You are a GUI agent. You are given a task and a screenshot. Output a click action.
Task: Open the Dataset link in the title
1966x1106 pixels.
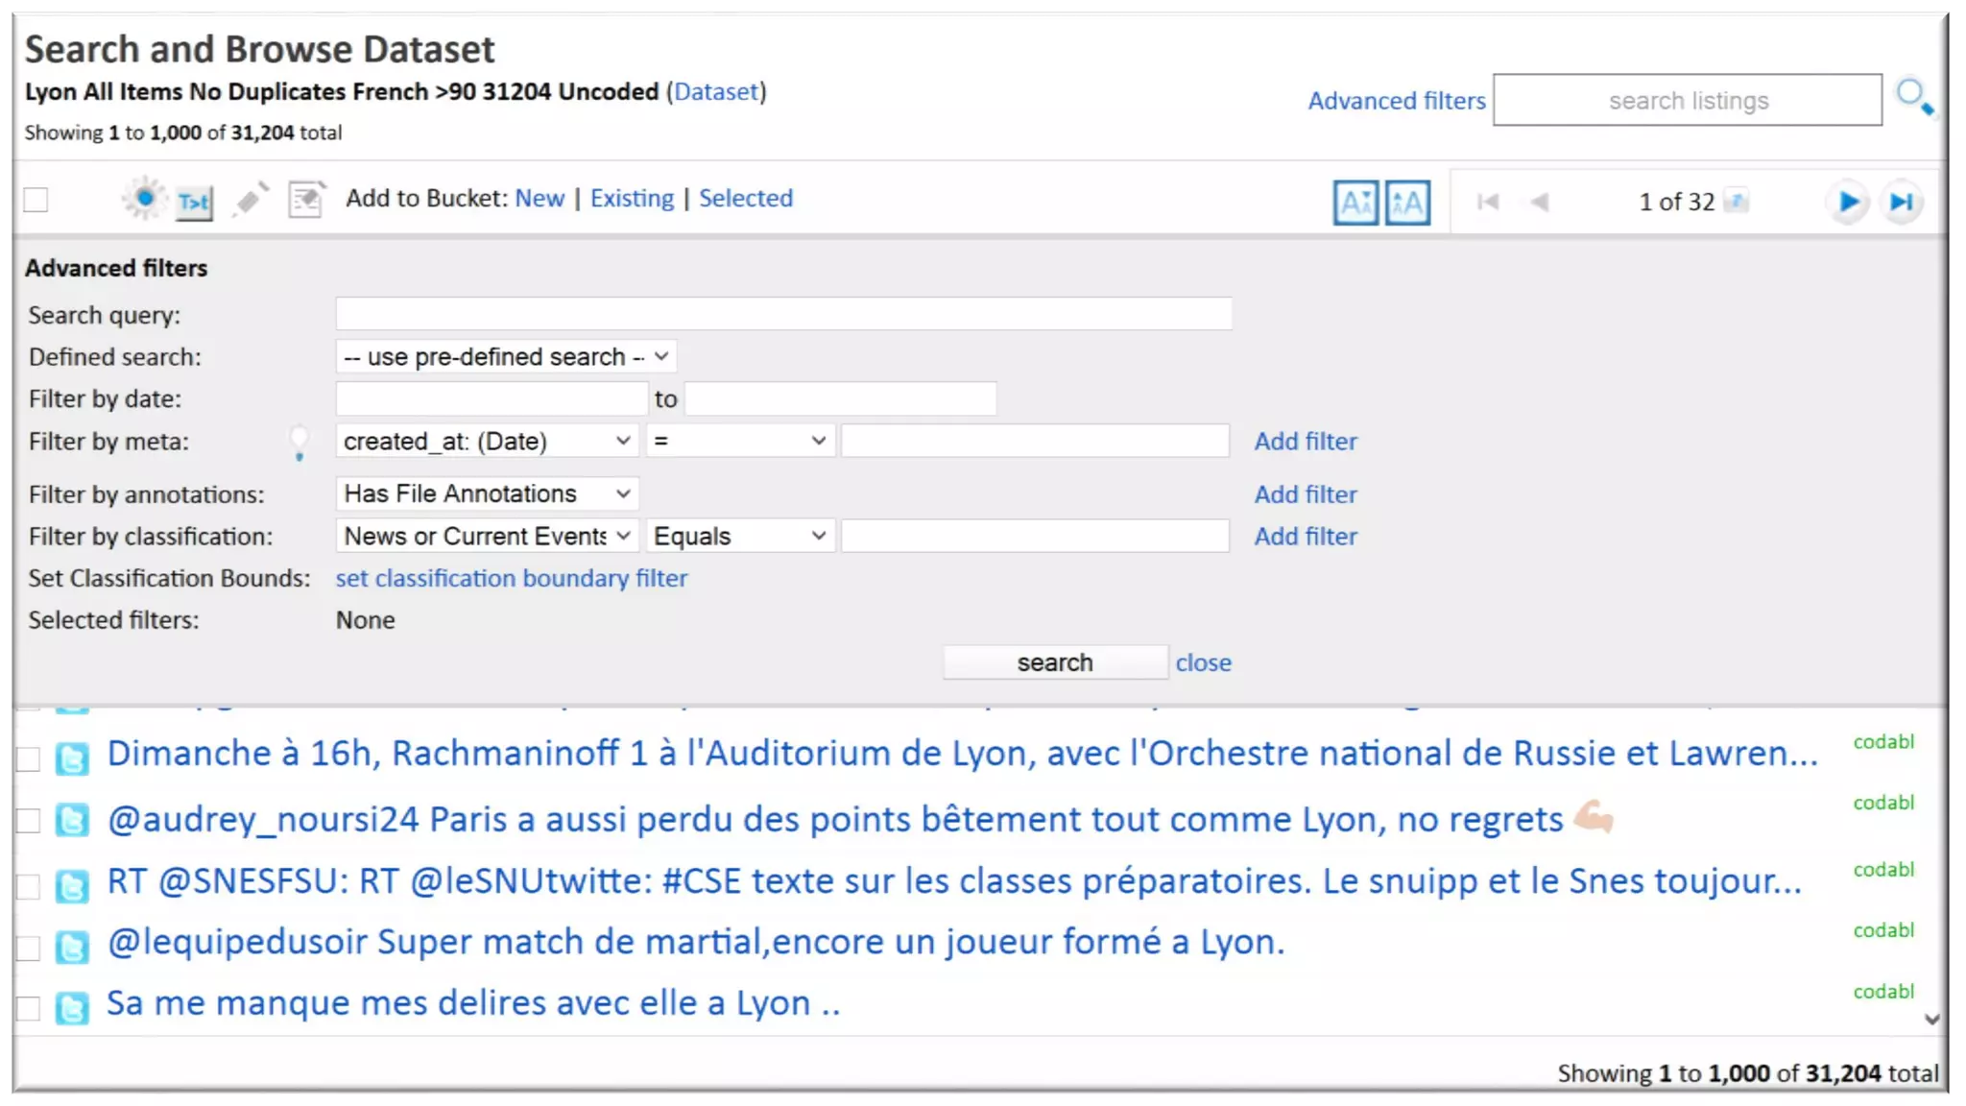tap(716, 92)
